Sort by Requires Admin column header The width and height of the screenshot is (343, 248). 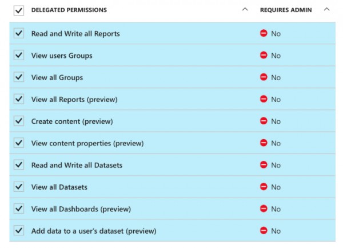286,10
